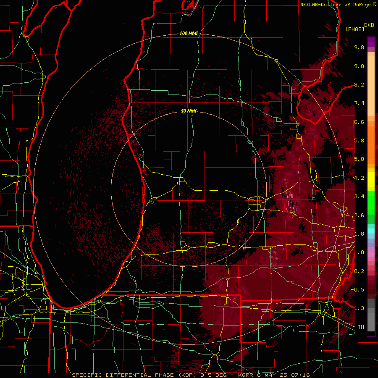Click the 7.4 scale value
Screen dimensions: 378x378
point(359,103)
